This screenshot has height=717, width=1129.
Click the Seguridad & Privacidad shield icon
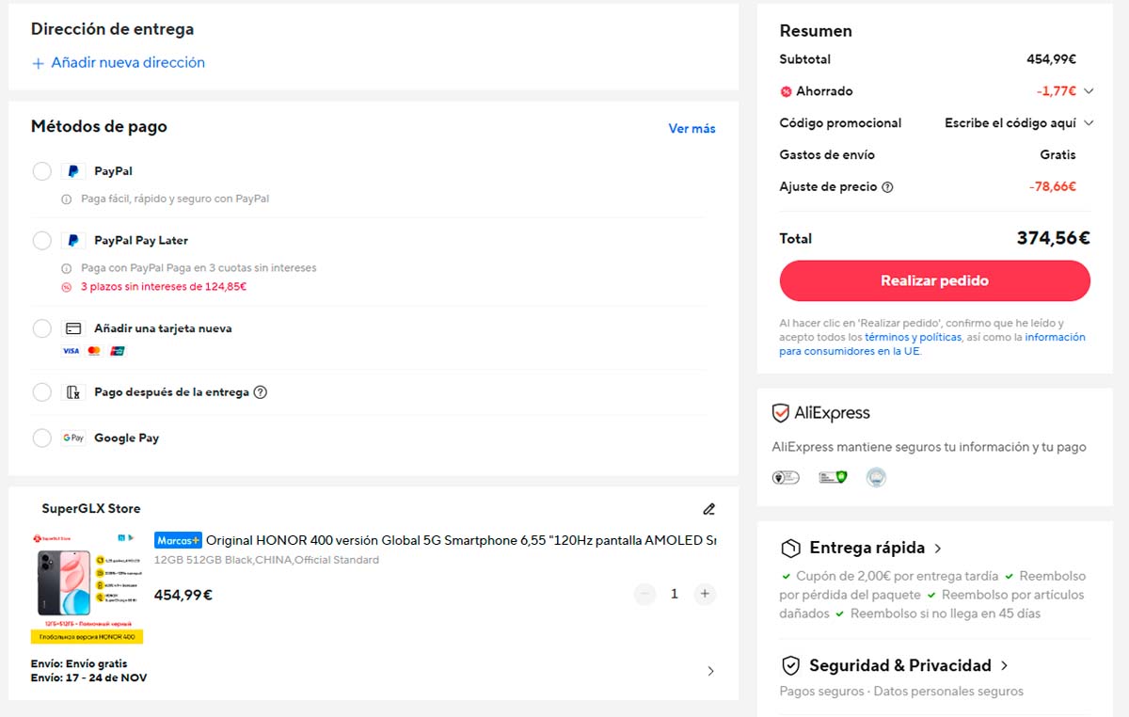(791, 665)
